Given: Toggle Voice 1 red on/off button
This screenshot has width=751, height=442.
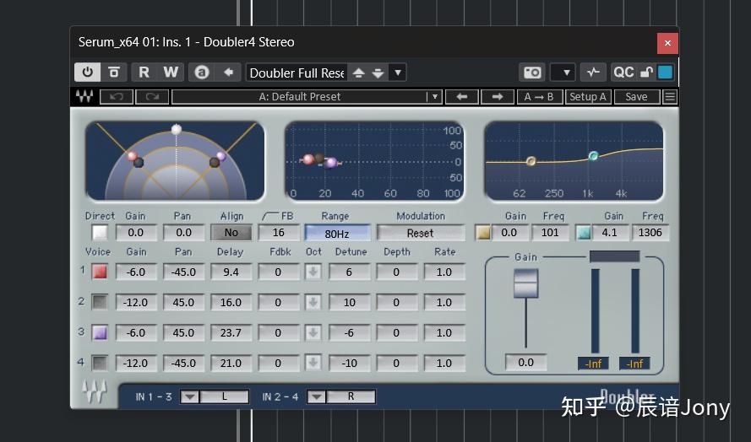Looking at the screenshot, I should tap(100, 272).
